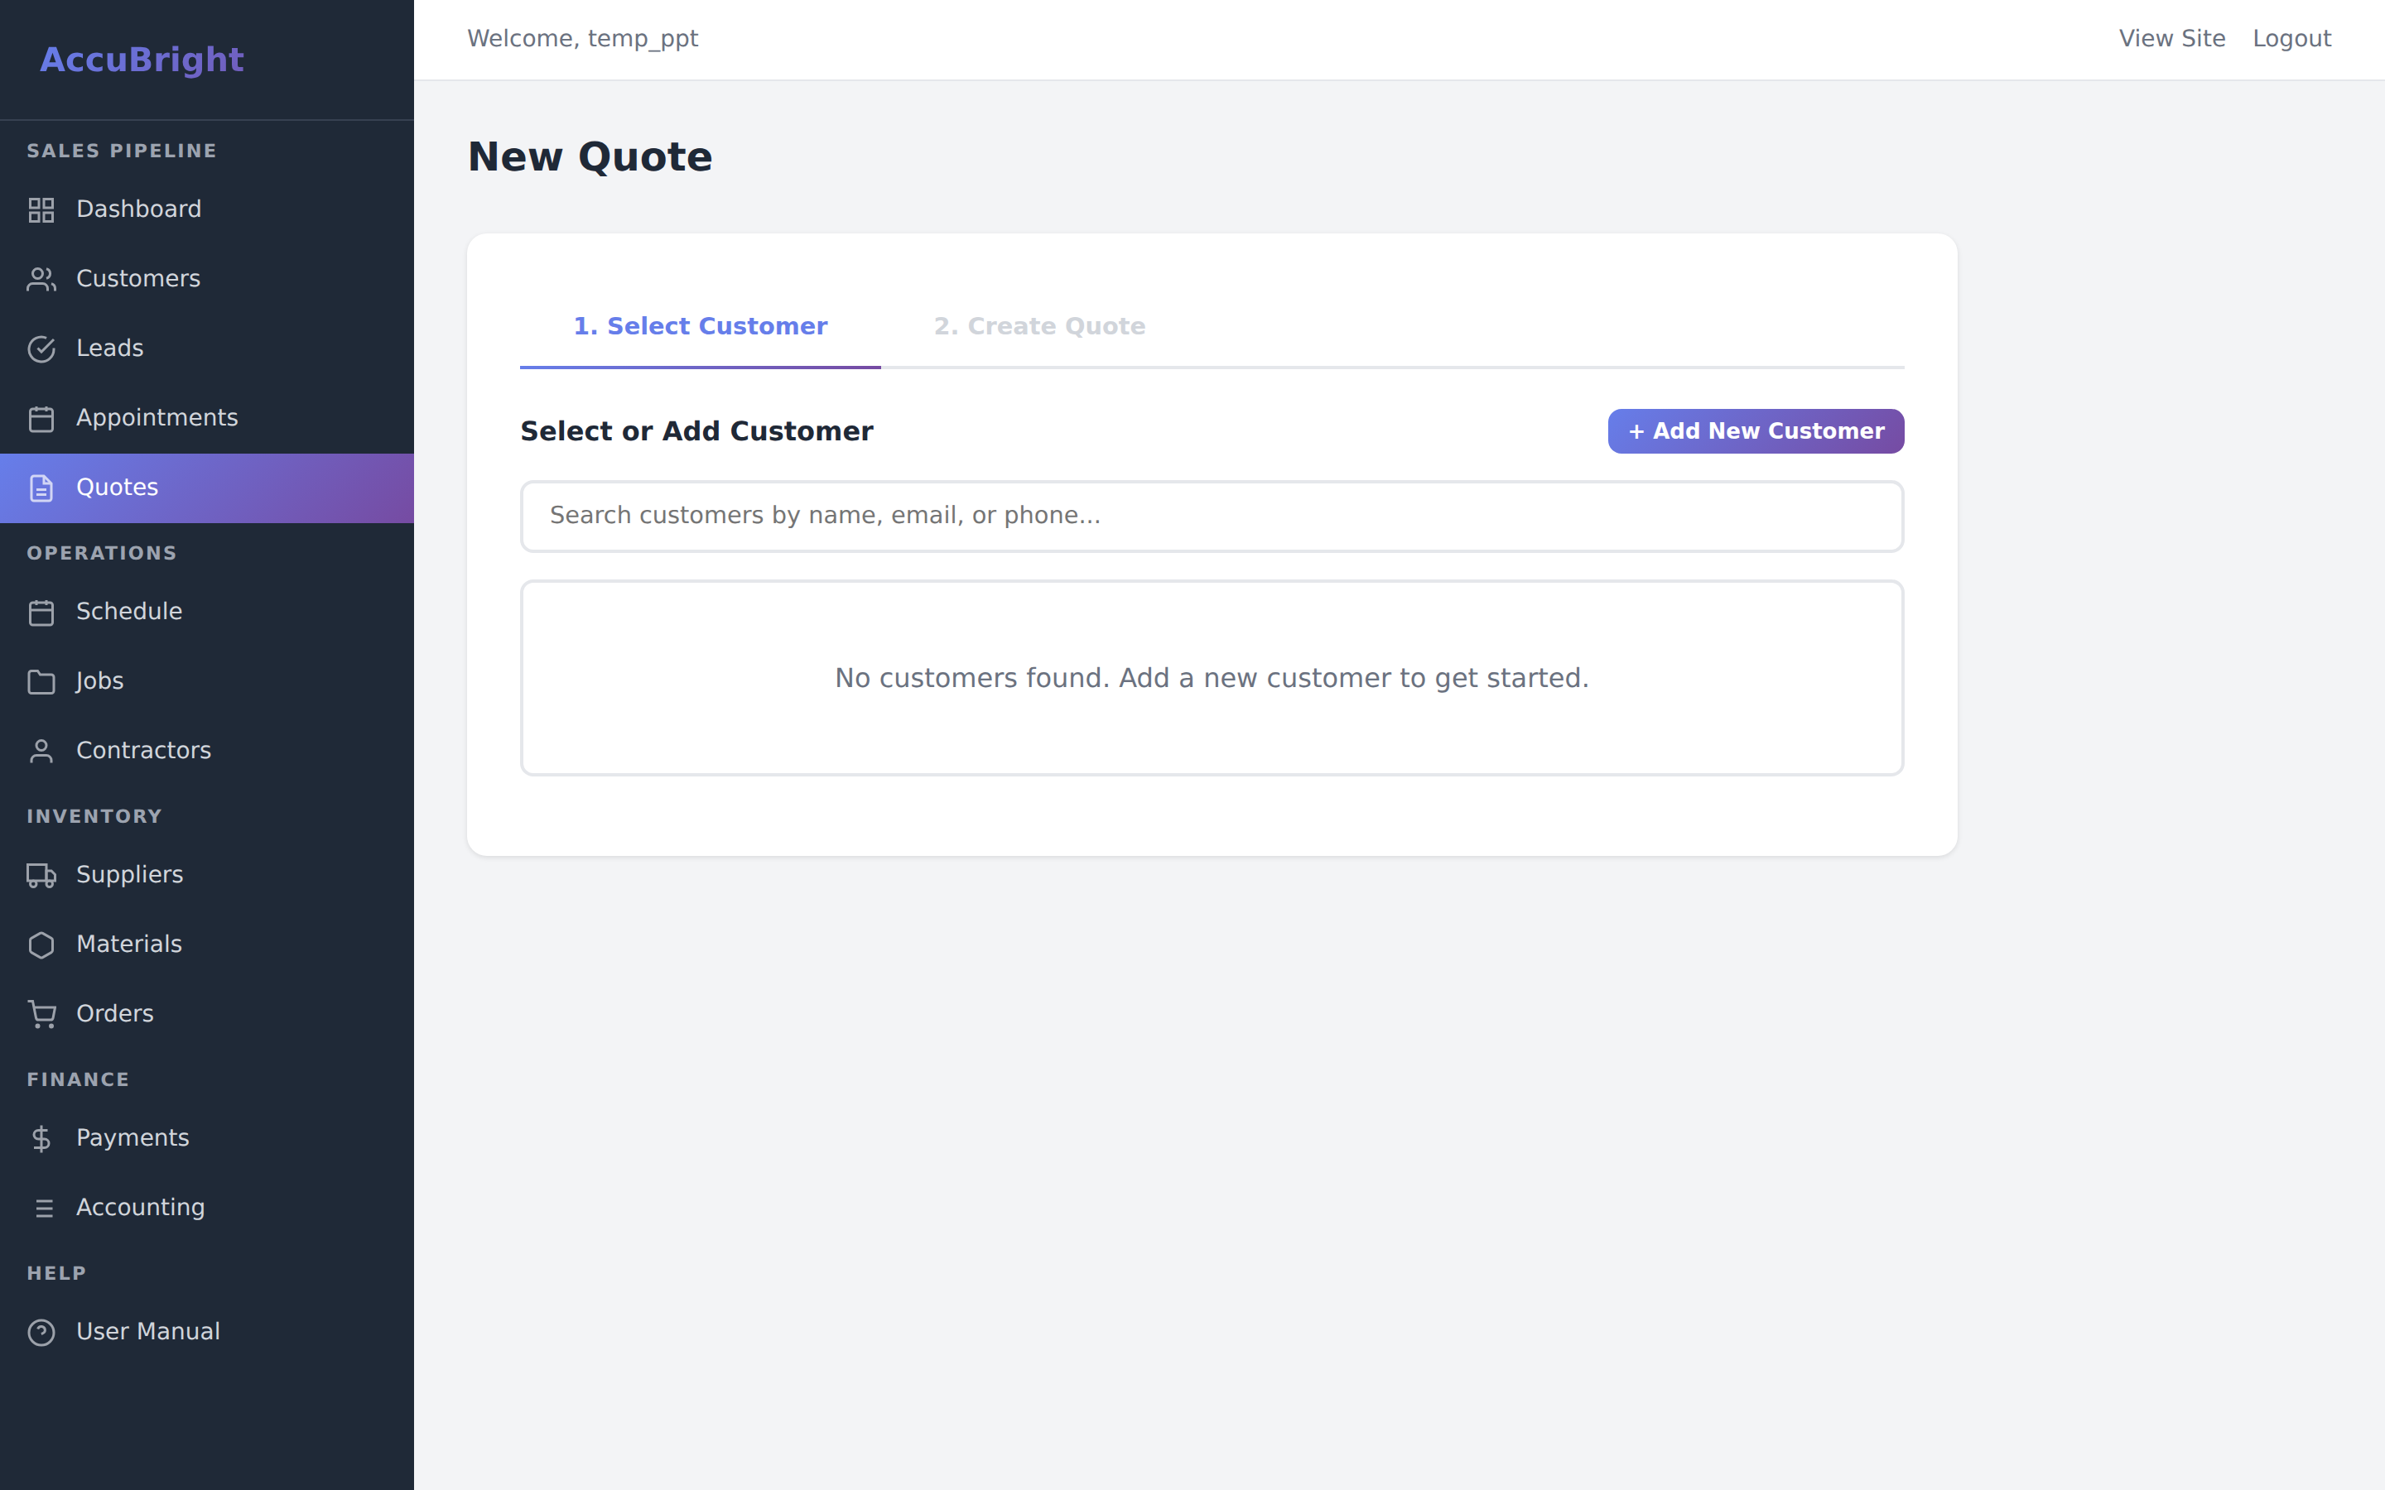Click the Materials hexagon icon
This screenshot has width=2385, height=1490.
pos(41,945)
